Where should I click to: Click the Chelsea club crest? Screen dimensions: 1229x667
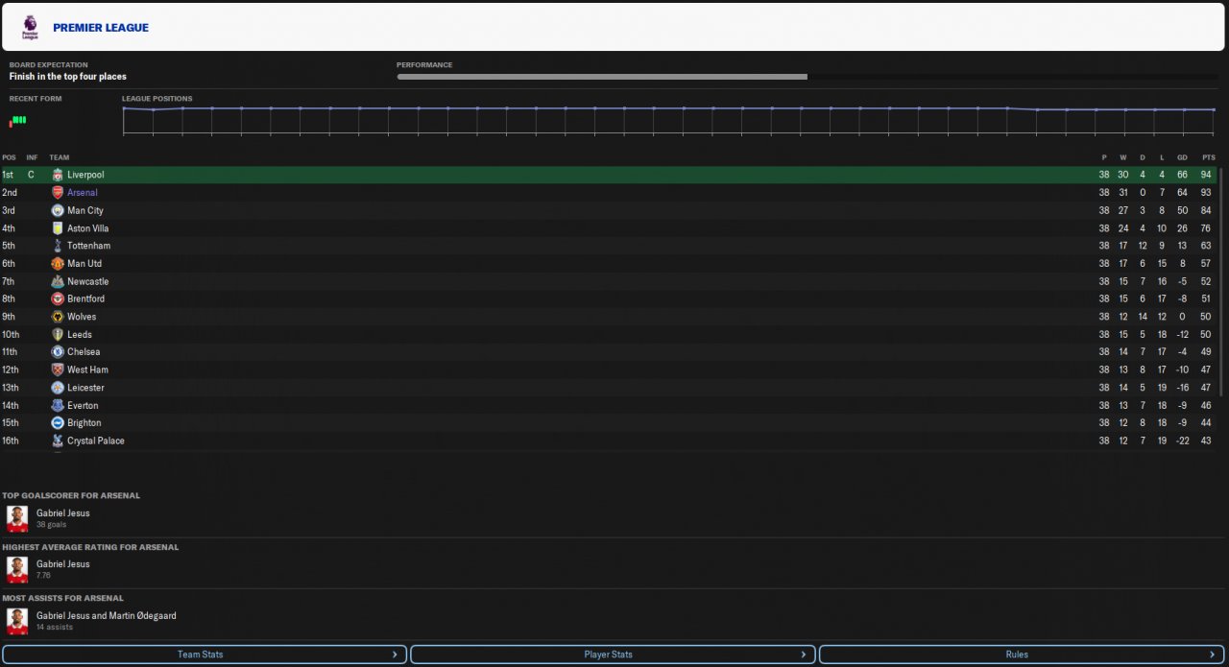(x=58, y=352)
